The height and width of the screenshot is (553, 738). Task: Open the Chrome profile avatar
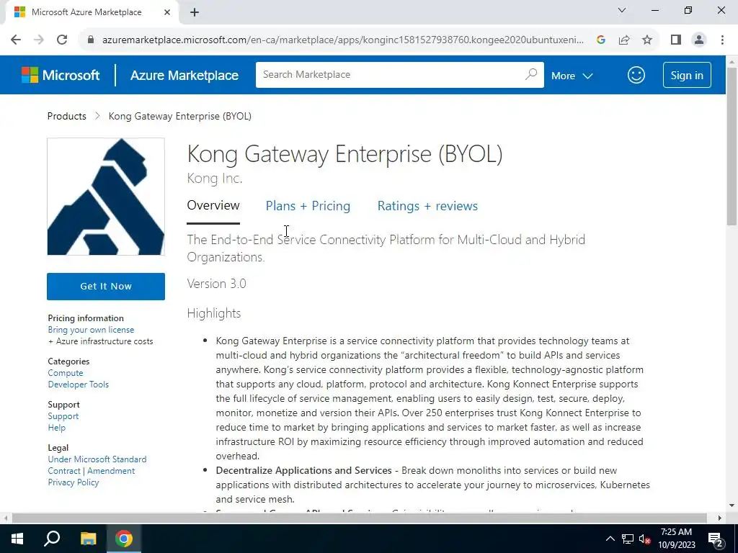[x=699, y=40]
